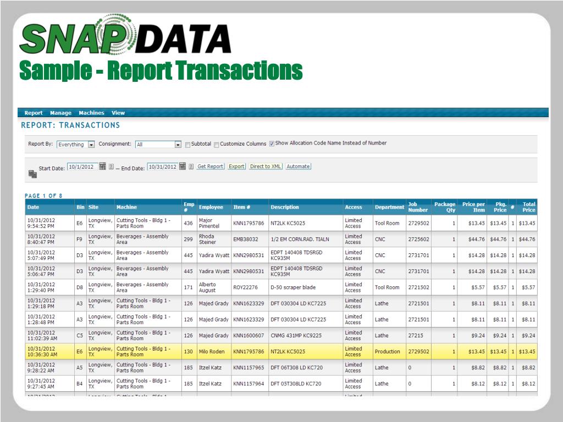Image resolution: width=563 pixels, height=422 pixels.
Task: Click job number '27215'
Action: coord(416,336)
